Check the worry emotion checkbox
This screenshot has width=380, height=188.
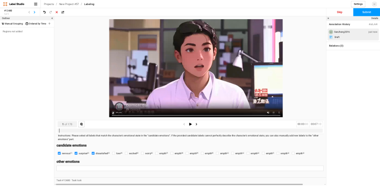(142, 153)
